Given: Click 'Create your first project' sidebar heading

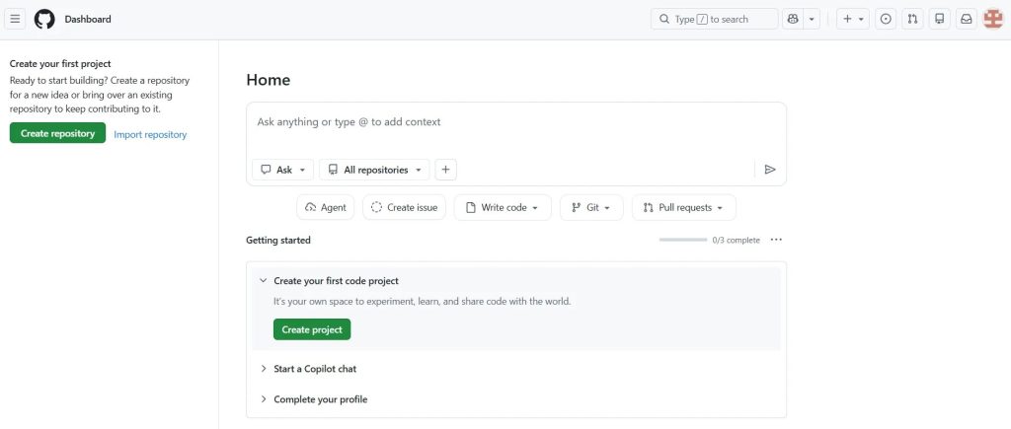Looking at the screenshot, I should tap(60, 64).
